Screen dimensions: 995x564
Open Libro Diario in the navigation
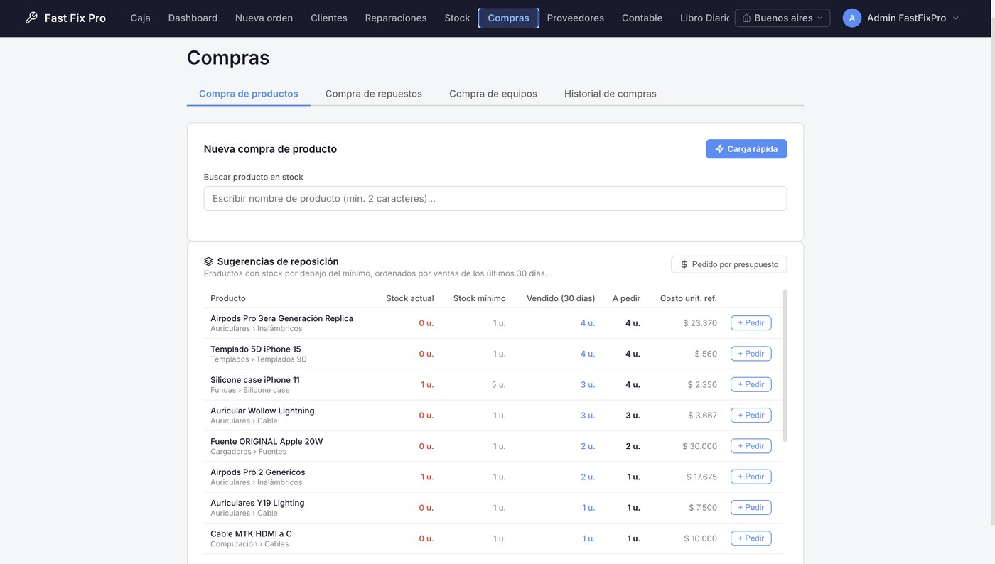704,18
